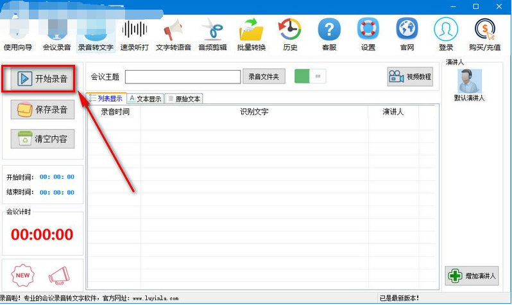Click the 保存录音 save recording button
This screenshot has height=305, width=512.
[x=42, y=110]
